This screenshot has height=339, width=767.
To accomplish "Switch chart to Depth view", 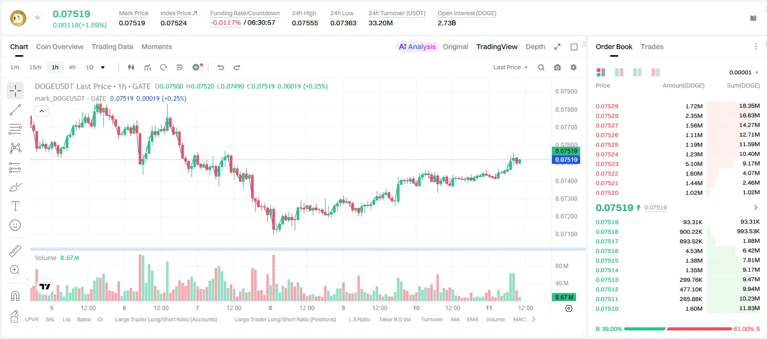I will point(535,47).
